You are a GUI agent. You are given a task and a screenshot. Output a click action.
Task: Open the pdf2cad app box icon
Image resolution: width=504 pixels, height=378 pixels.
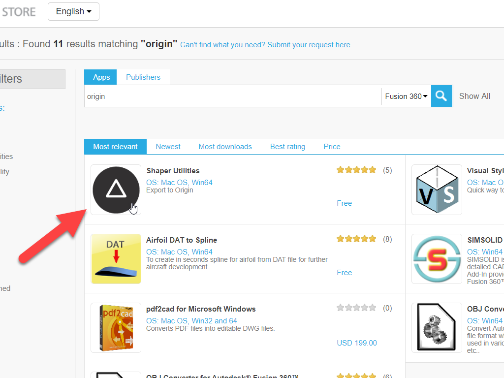[116, 328]
